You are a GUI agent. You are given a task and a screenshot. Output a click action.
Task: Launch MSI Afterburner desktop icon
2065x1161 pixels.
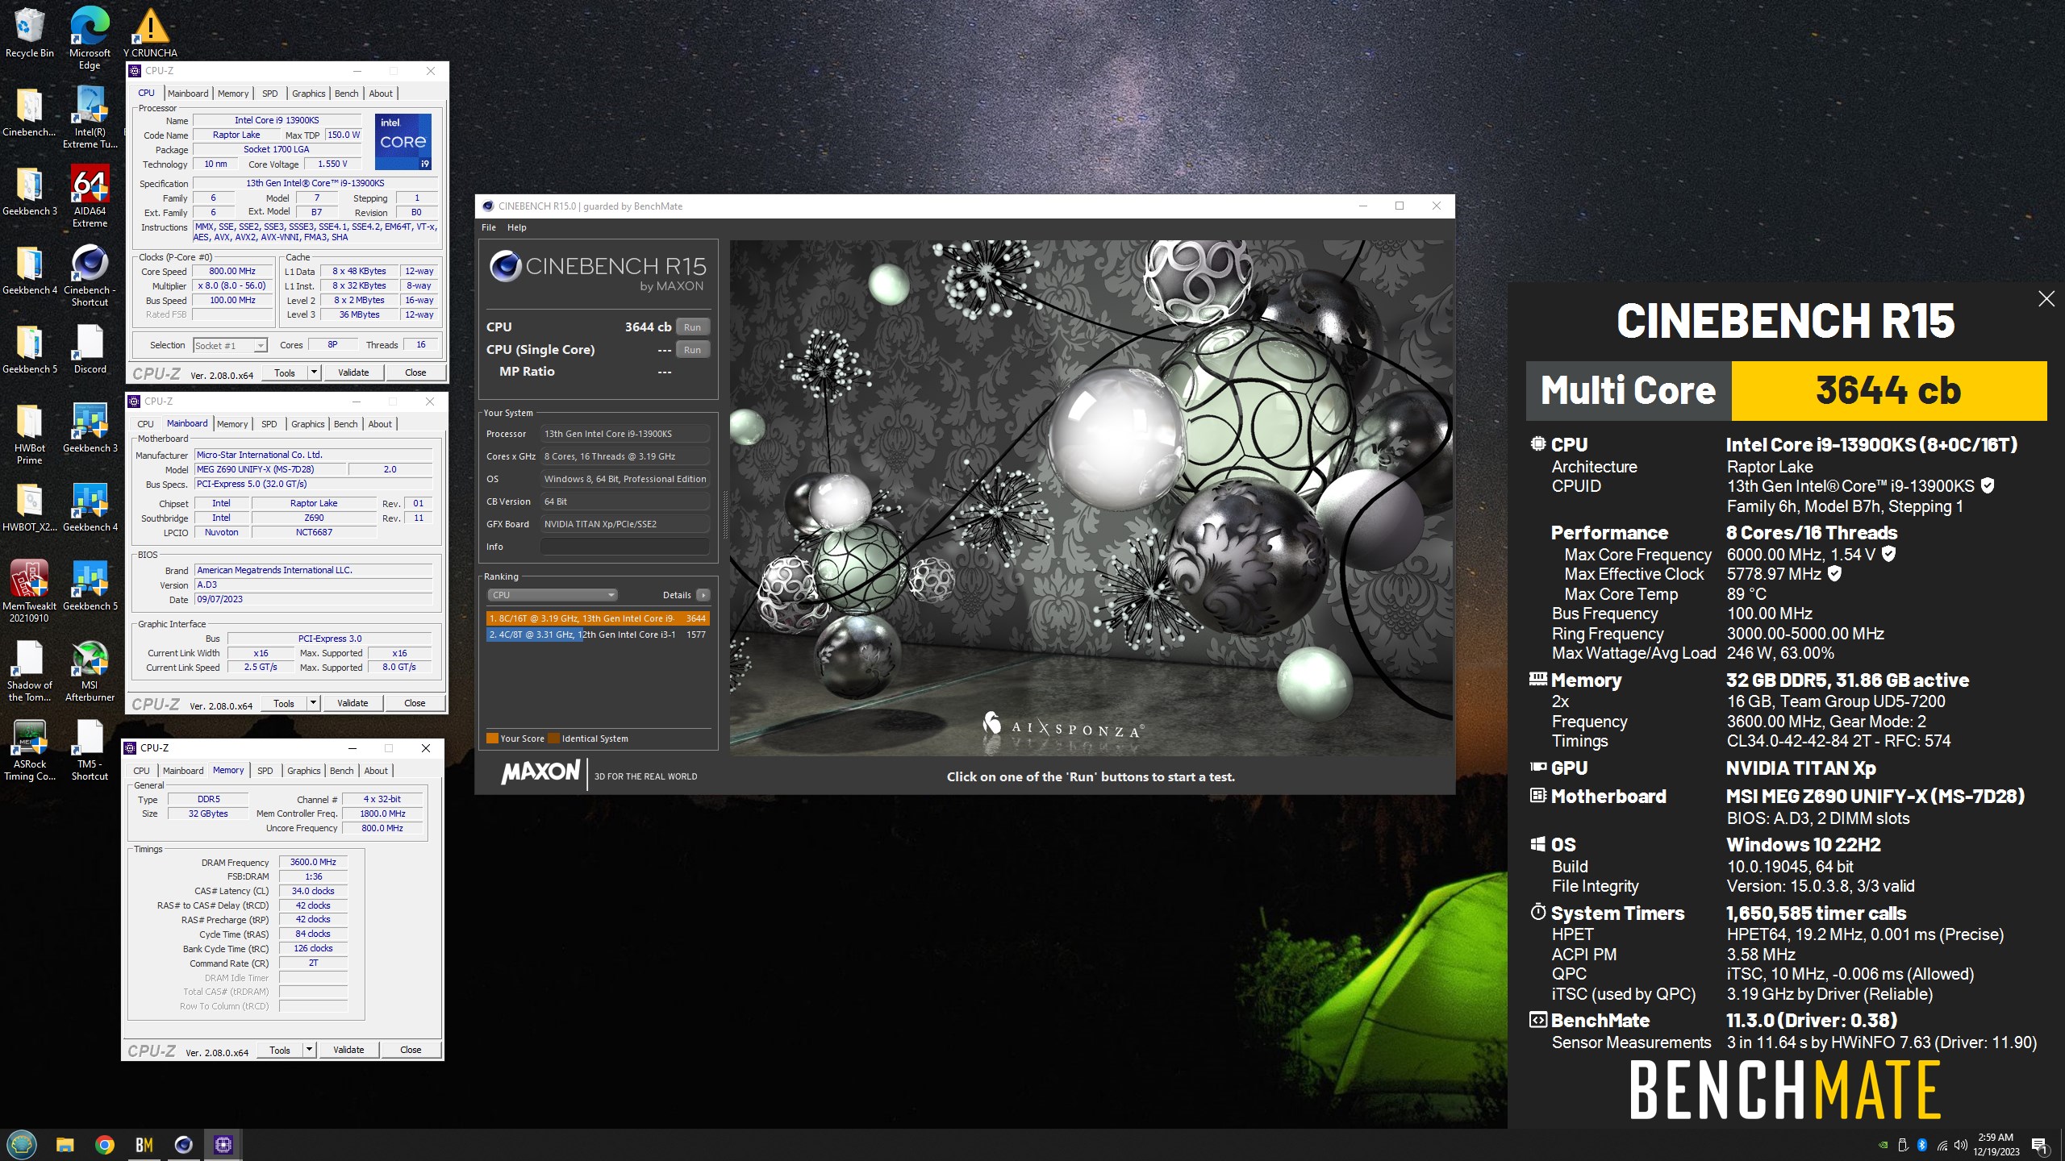pyautogui.click(x=90, y=670)
